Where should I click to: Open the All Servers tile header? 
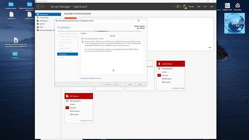79,96
